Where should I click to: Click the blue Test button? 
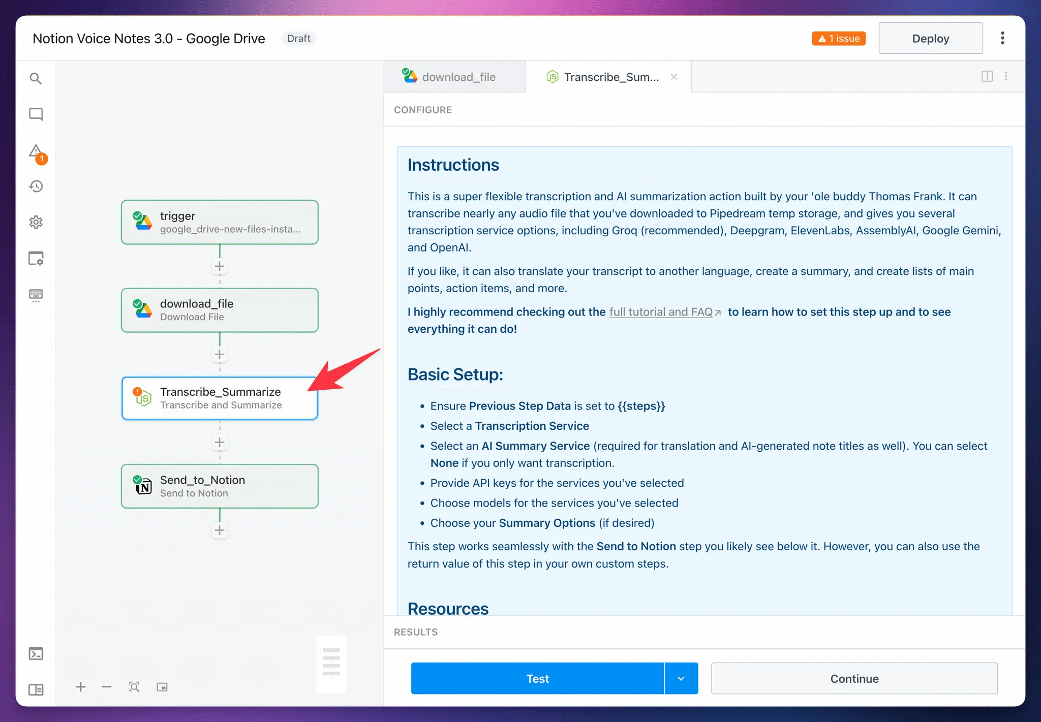tap(537, 678)
